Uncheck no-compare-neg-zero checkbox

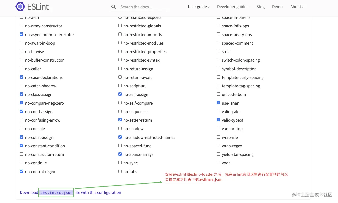[x=21, y=103]
